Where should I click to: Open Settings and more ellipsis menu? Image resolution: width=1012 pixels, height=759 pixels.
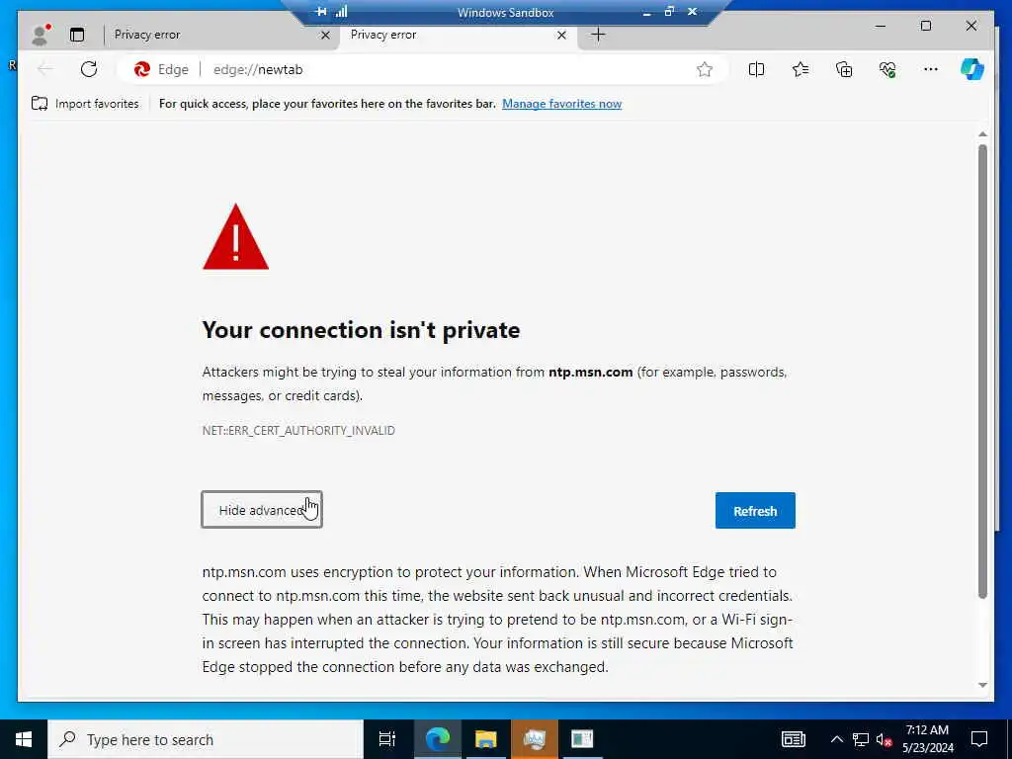[x=931, y=69]
